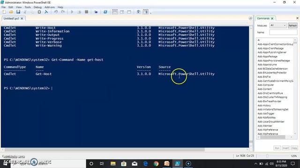Open the View menu
Screen dimensions: 300x168
(x=19, y=7)
